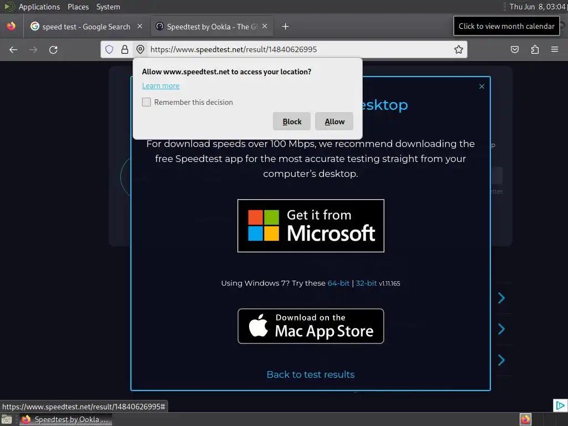The image size is (568, 426).
Task: Open the Applications menu
Action: pyautogui.click(x=39, y=7)
